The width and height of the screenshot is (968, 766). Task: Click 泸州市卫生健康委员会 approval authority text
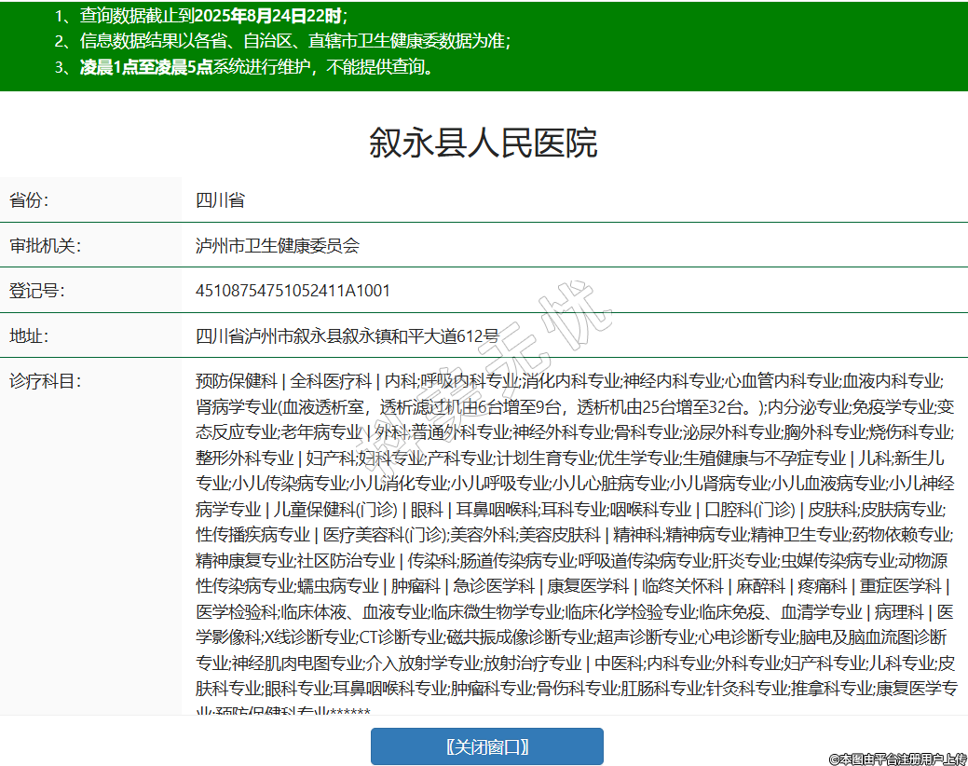click(277, 246)
